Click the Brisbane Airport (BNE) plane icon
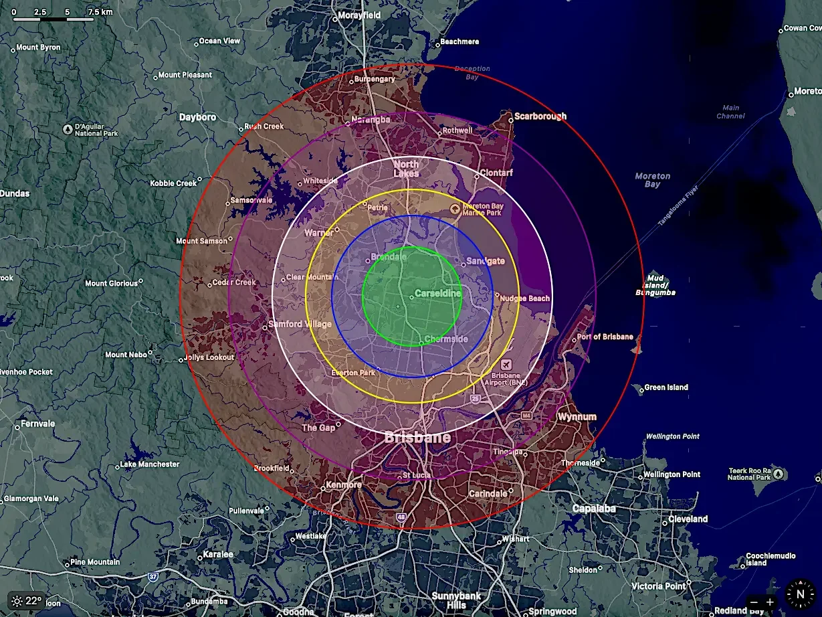822x617 pixels. coord(508,366)
